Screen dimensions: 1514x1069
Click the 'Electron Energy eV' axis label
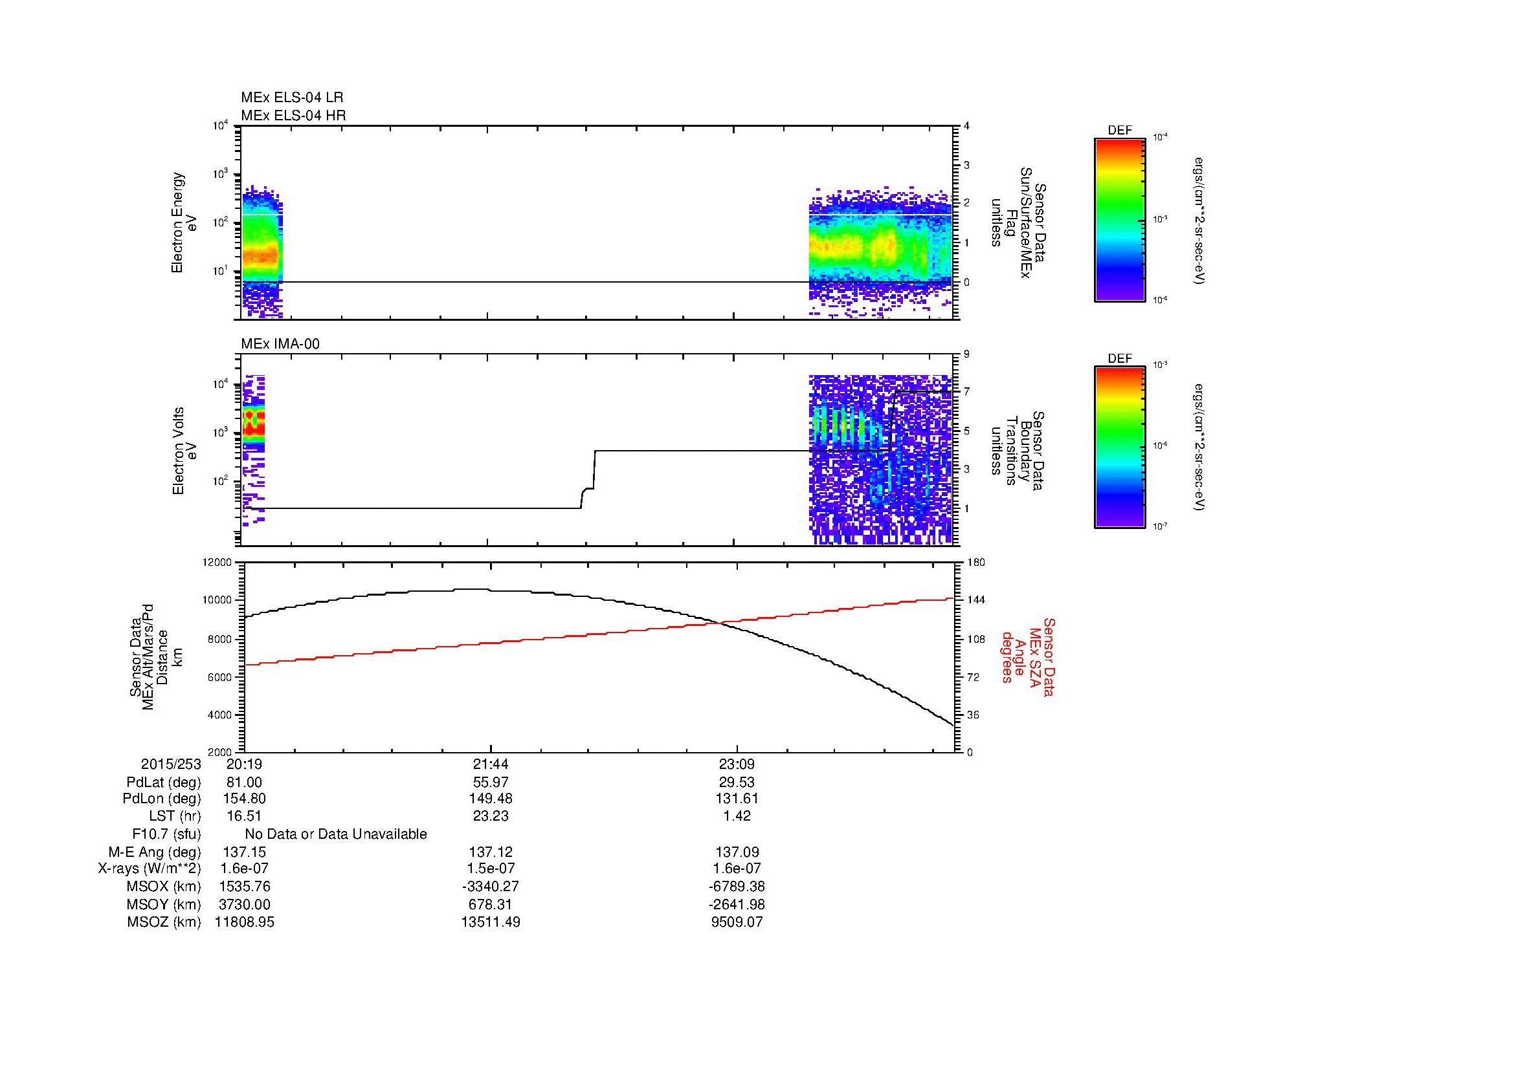pyautogui.click(x=184, y=222)
